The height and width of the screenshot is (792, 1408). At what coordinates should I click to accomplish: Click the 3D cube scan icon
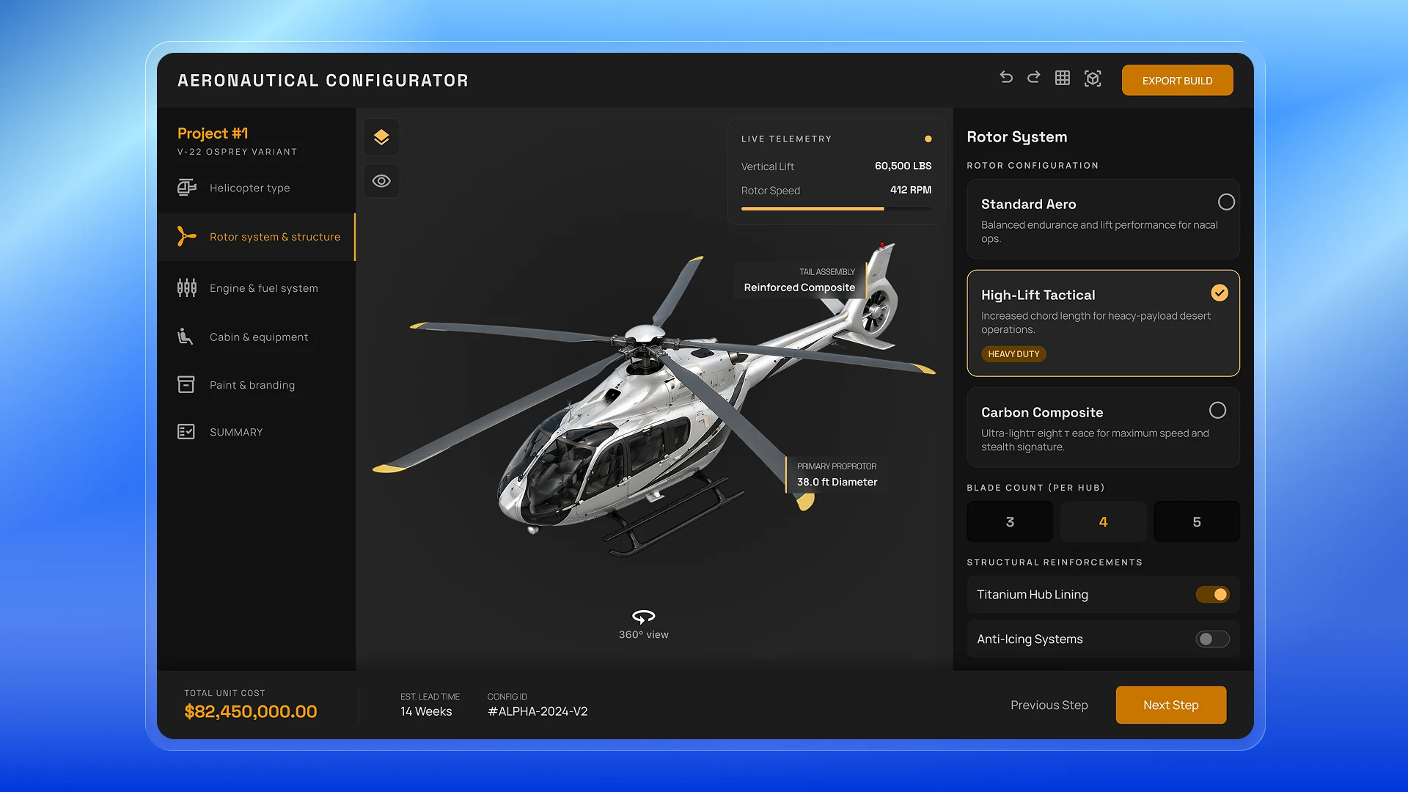pos(1093,78)
